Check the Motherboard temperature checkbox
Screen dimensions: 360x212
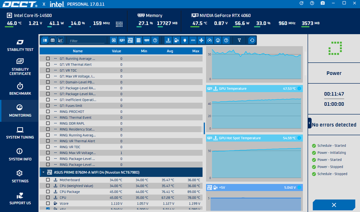click(48, 180)
